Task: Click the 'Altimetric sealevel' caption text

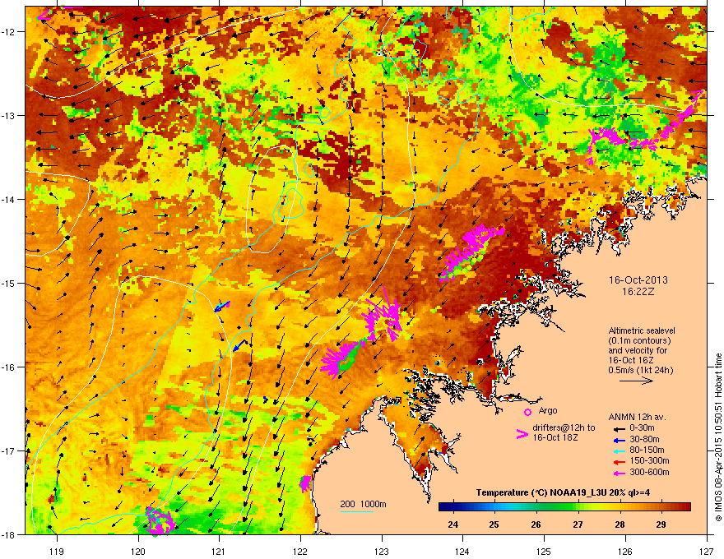Action: (642, 330)
